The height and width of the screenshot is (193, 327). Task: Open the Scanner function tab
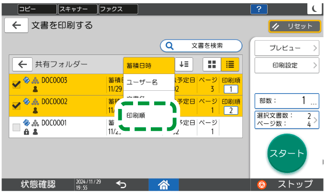pyautogui.click(x=78, y=10)
